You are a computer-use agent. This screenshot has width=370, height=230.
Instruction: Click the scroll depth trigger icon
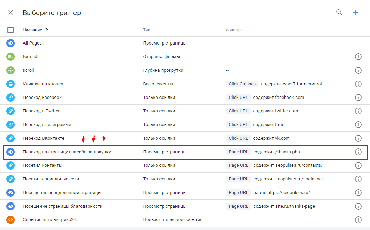tap(11, 70)
